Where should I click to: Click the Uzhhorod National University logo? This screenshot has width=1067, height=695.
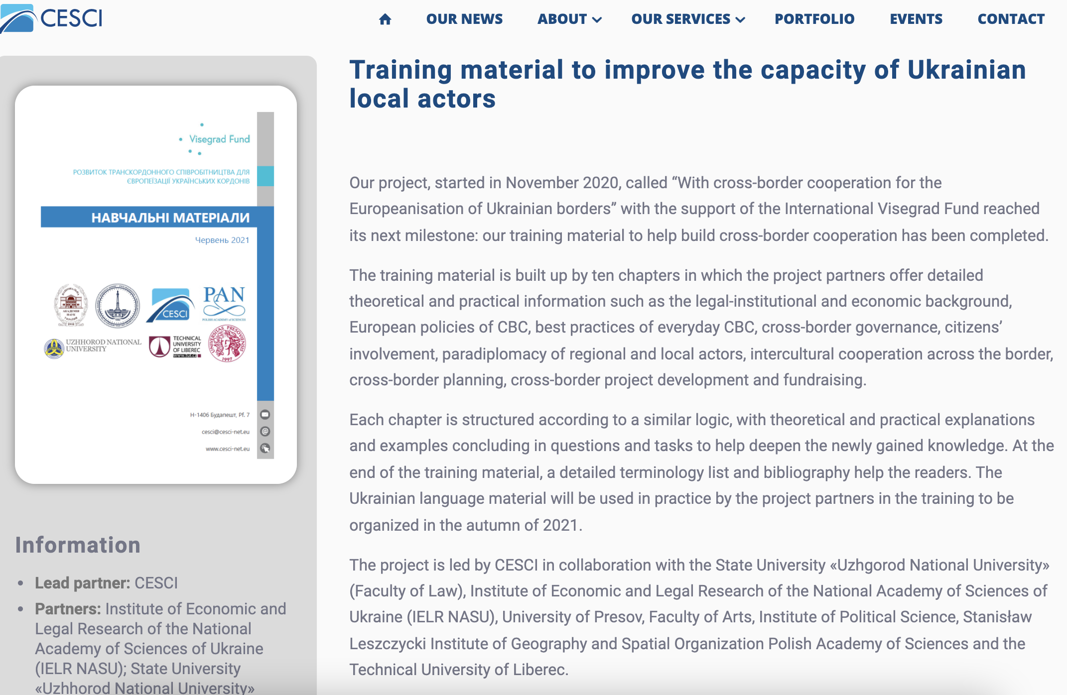pyautogui.click(x=93, y=347)
